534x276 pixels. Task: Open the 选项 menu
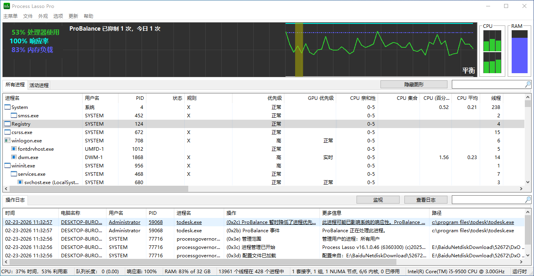(58, 16)
